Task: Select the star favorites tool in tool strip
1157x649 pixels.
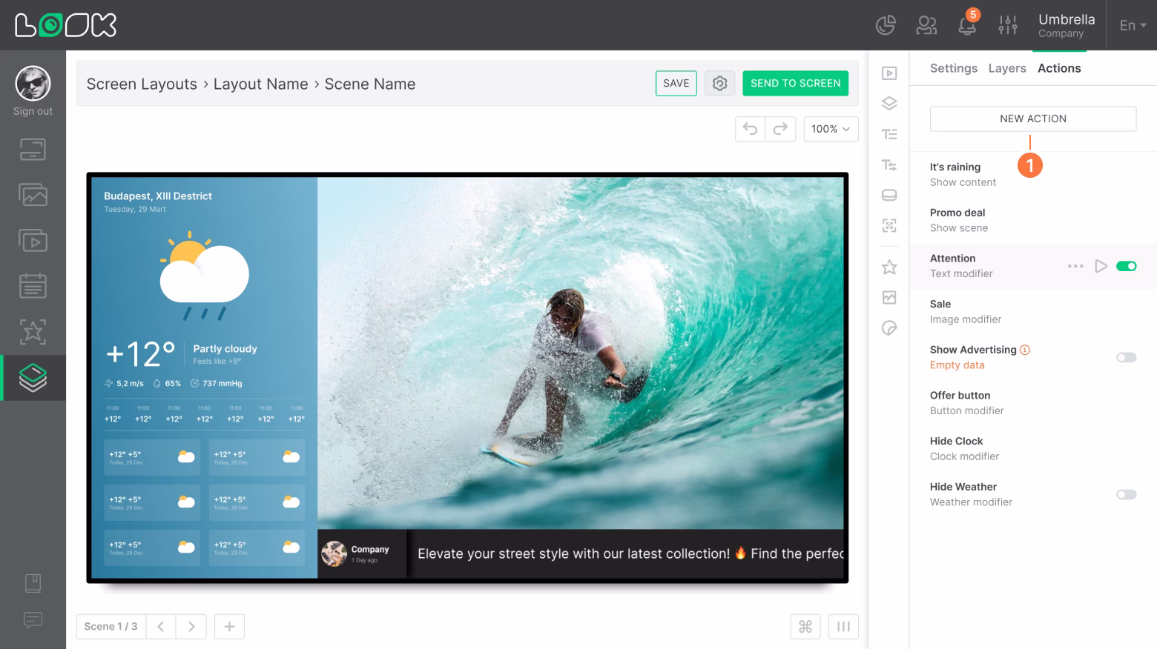Action: [x=889, y=267]
